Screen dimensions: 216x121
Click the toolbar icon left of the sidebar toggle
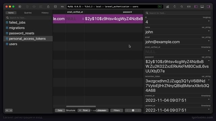coord(189,7)
